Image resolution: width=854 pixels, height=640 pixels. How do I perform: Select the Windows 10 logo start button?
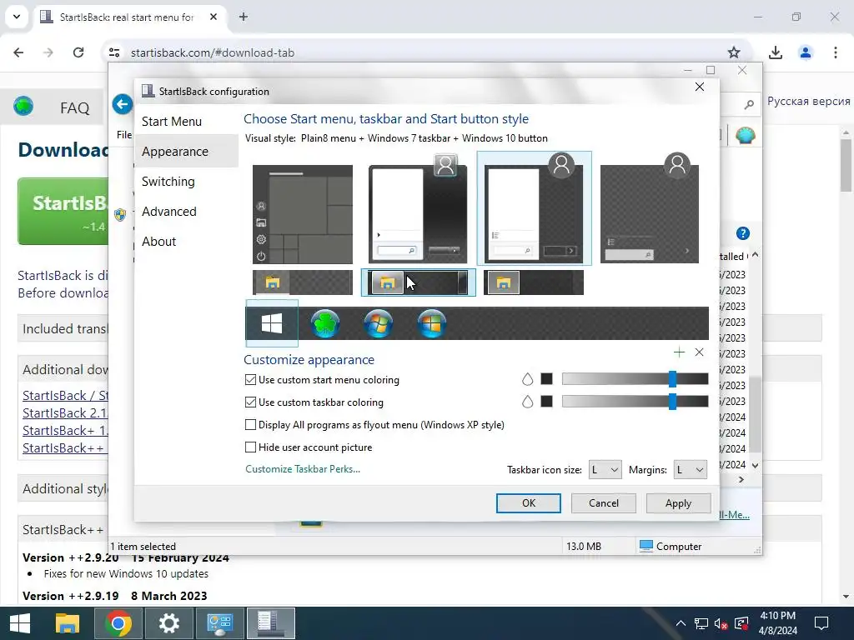tap(272, 323)
